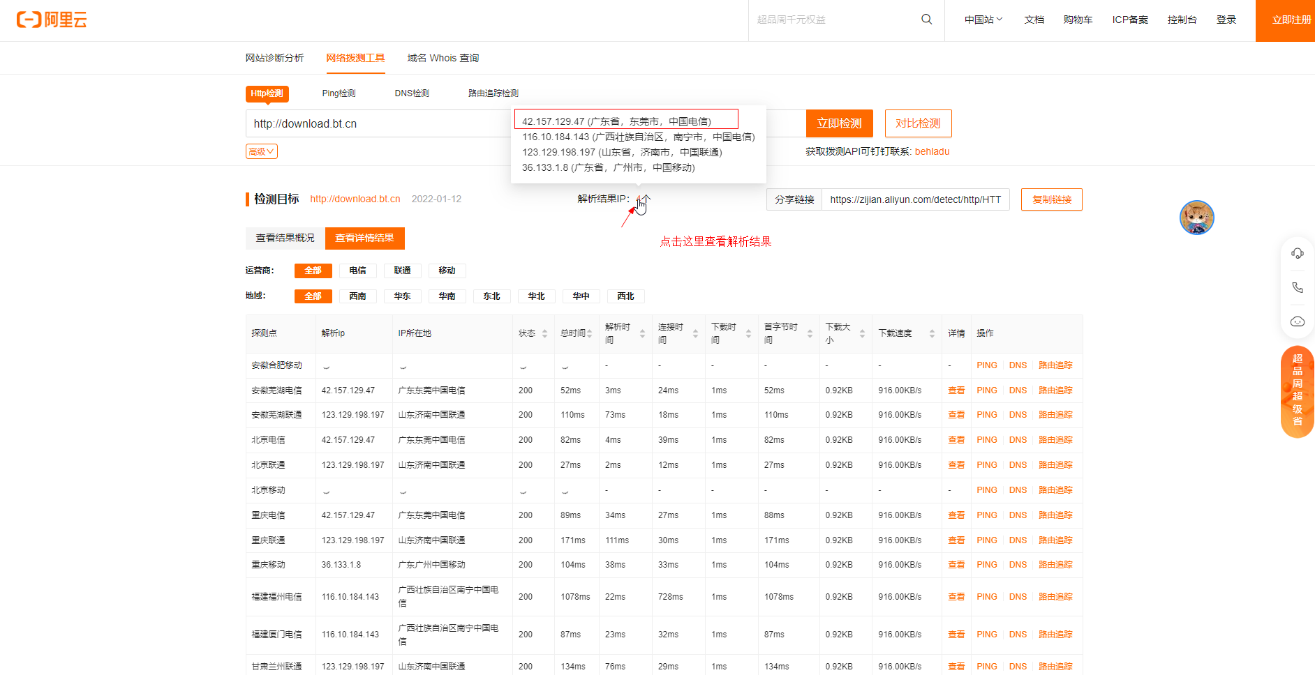Filter region by 华中

click(x=581, y=296)
